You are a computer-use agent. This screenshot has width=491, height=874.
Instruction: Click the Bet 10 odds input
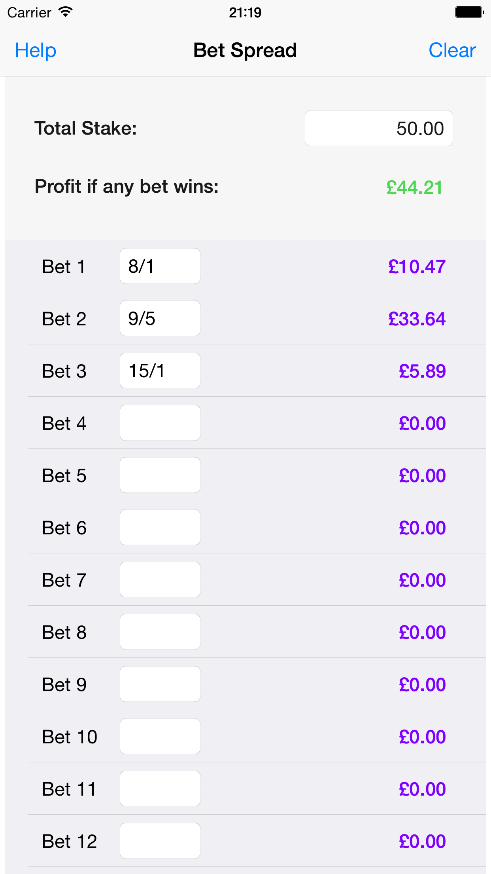[x=160, y=736]
